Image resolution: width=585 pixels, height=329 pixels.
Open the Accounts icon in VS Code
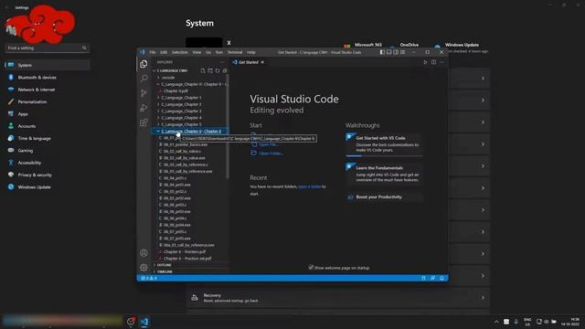point(144,253)
